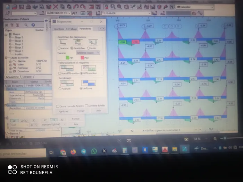Switch to the Ferraillage tab

point(72,29)
